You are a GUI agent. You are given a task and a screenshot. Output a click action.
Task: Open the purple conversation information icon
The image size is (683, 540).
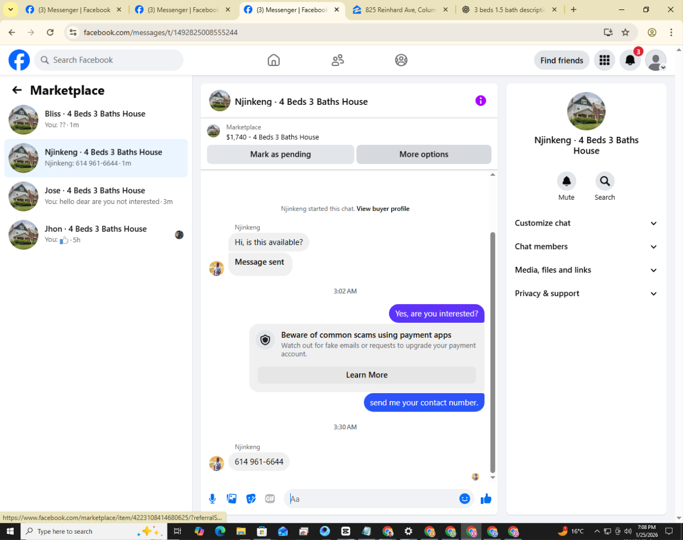pyautogui.click(x=480, y=101)
